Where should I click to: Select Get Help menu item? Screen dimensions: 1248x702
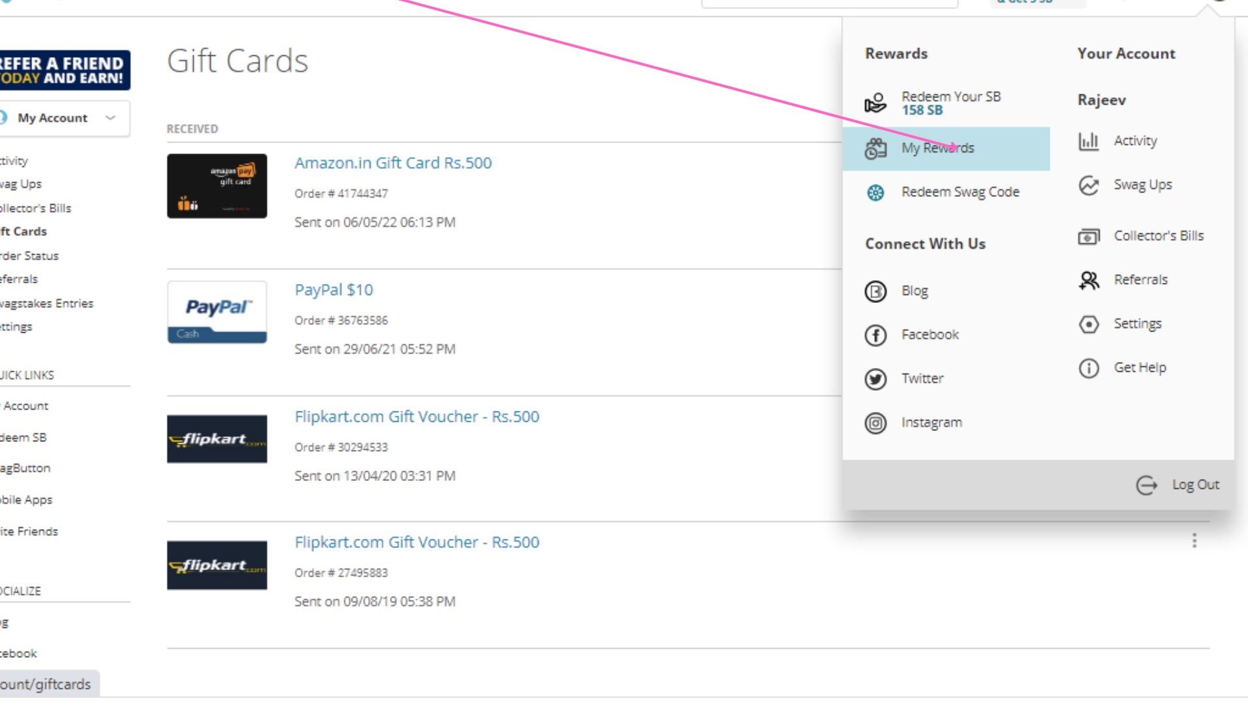coord(1140,368)
